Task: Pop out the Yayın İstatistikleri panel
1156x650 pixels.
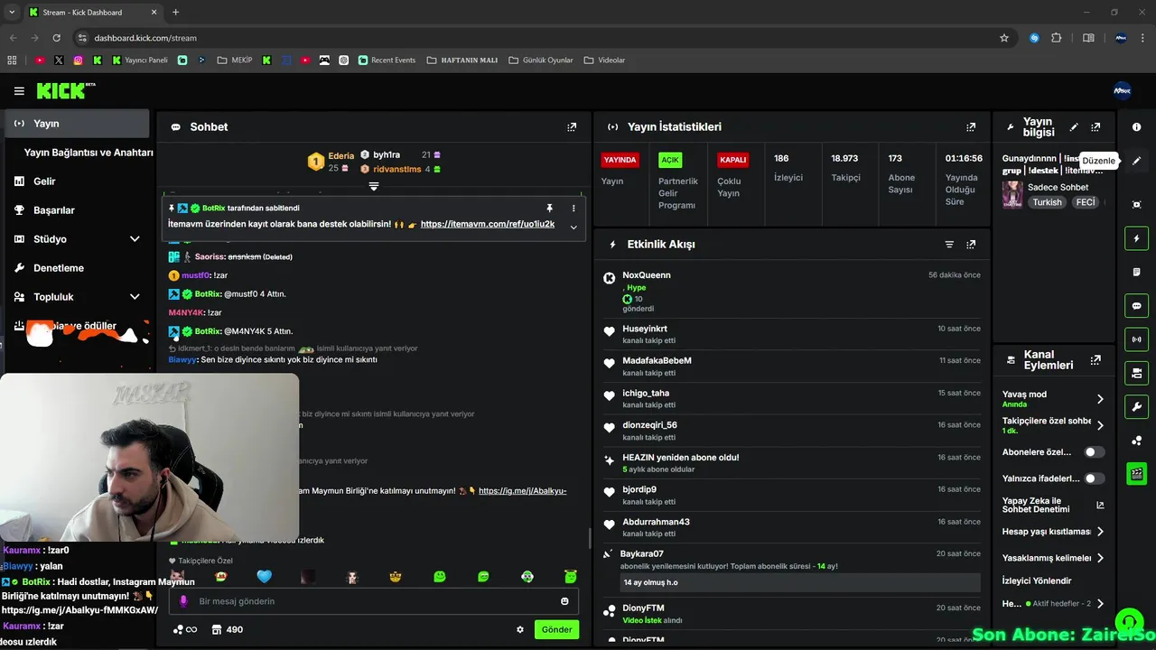Action: tap(971, 127)
